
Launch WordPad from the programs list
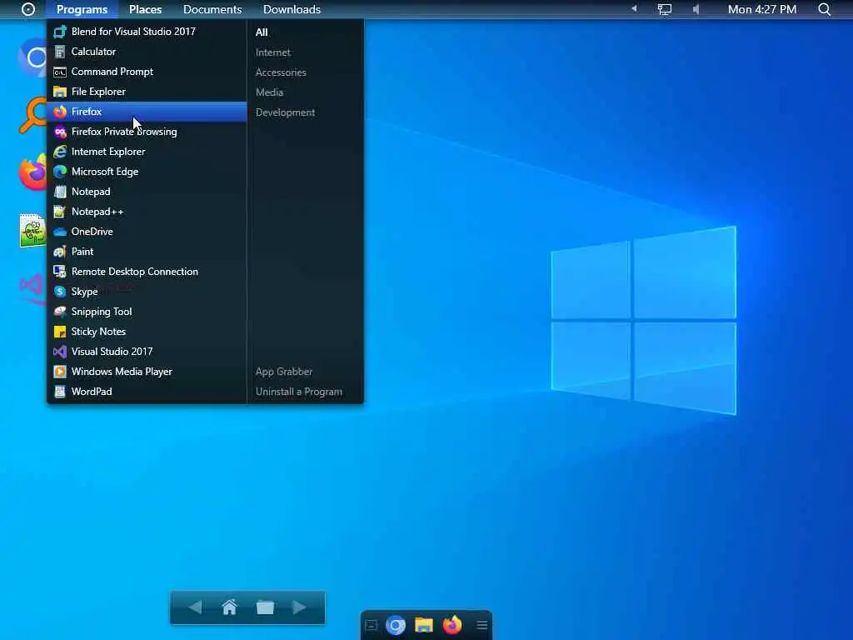pos(147,392)
